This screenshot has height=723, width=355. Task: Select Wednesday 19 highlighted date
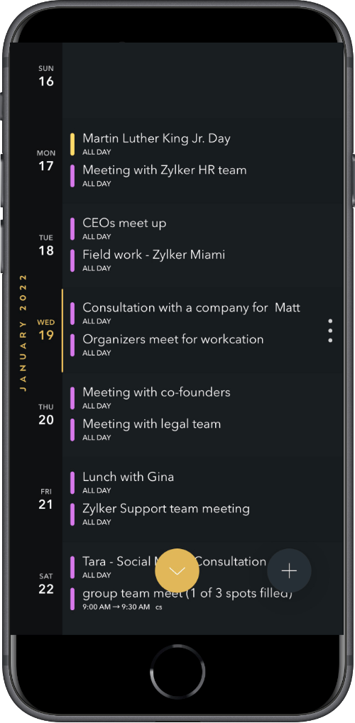tap(46, 330)
